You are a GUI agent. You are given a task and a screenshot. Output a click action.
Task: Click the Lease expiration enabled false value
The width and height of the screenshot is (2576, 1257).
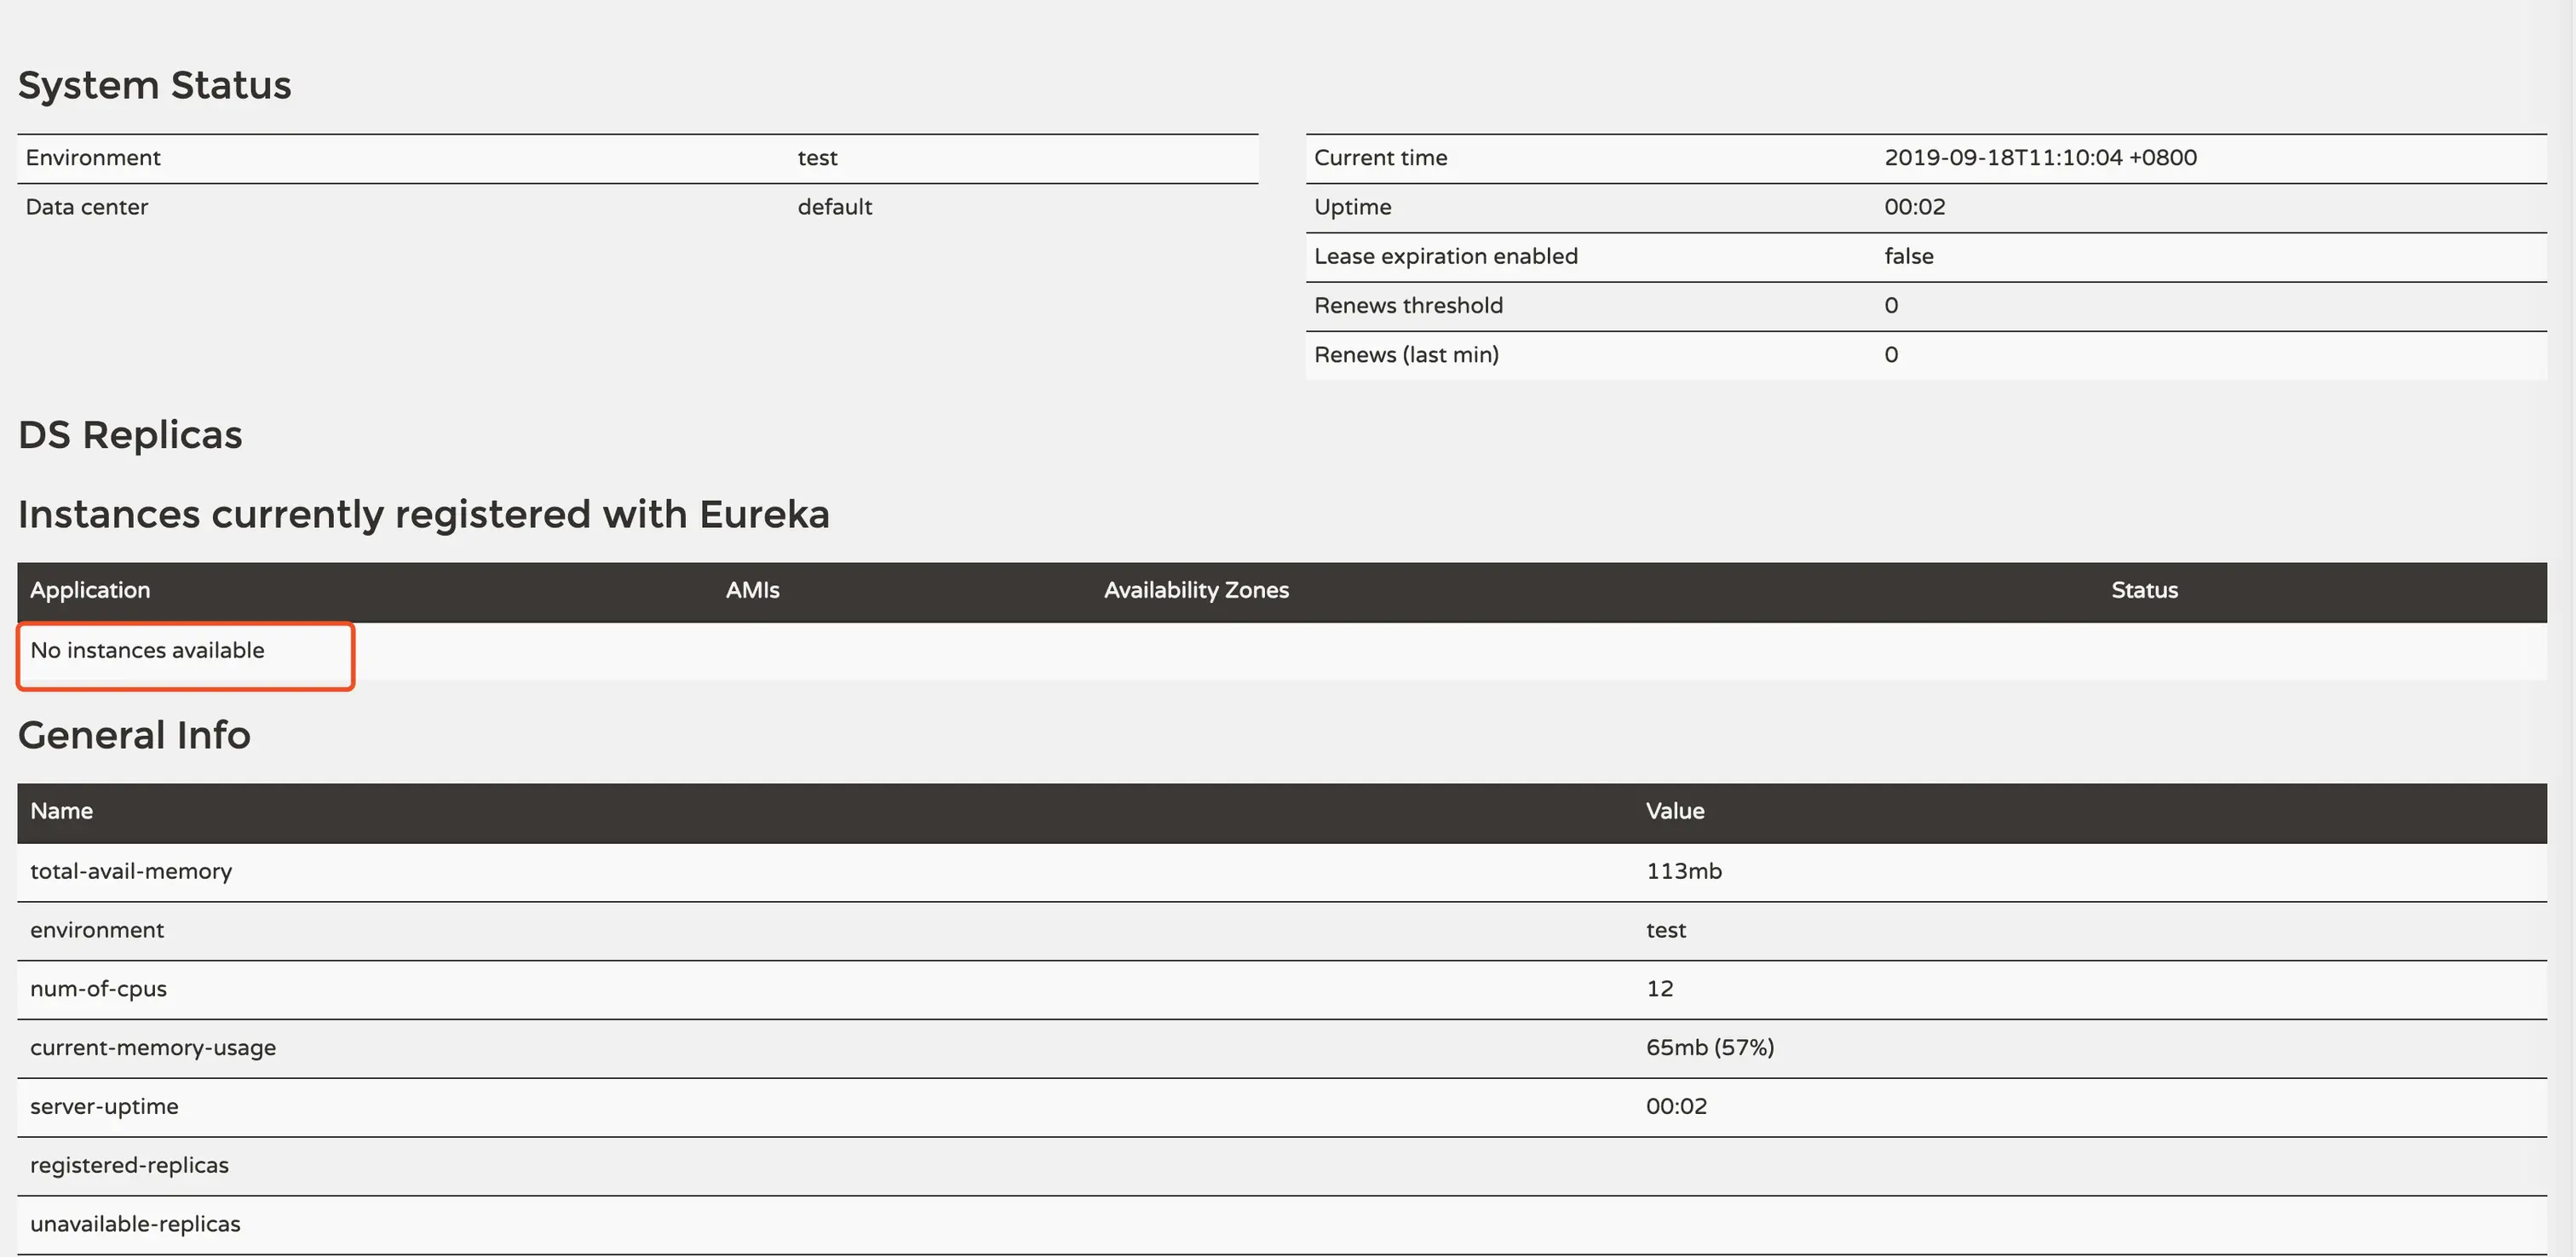point(1908,256)
